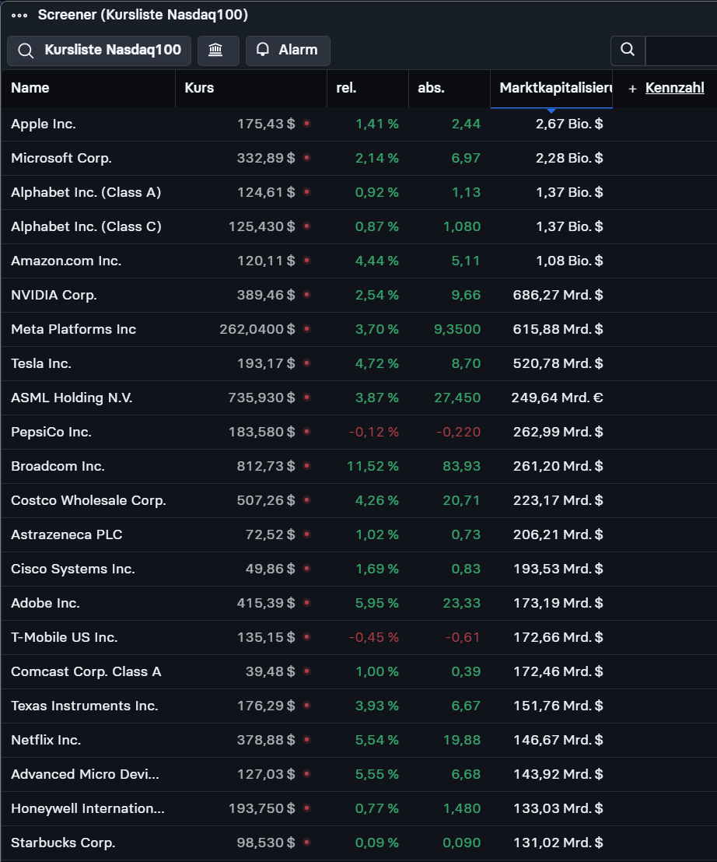Open Alphabet Inc. (Class C)

(x=86, y=226)
